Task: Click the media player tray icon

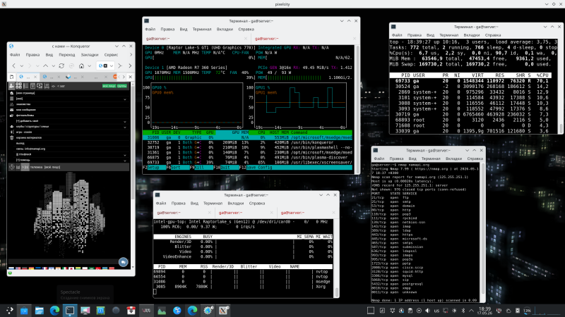Action: (419, 311)
